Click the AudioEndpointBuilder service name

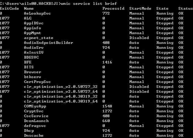[x=48, y=43]
